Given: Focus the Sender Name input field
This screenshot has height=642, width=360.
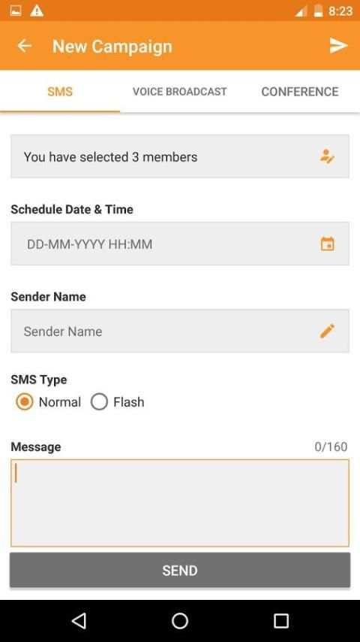Looking at the screenshot, I should (180, 331).
